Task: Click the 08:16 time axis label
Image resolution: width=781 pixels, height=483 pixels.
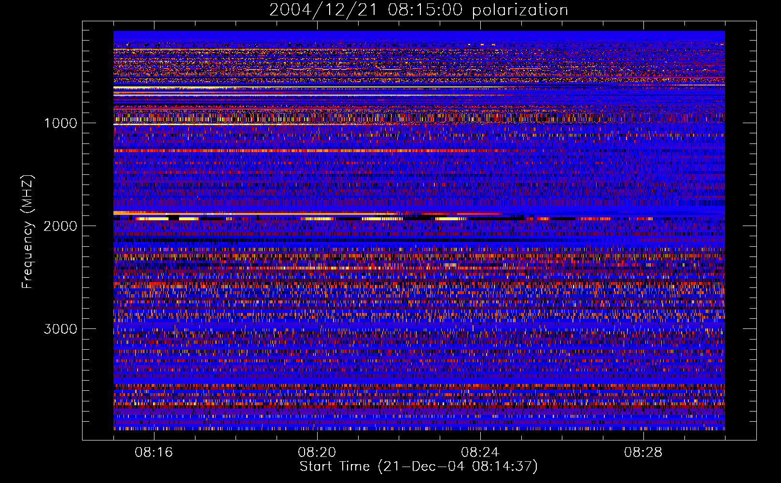Action: click(154, 453)
